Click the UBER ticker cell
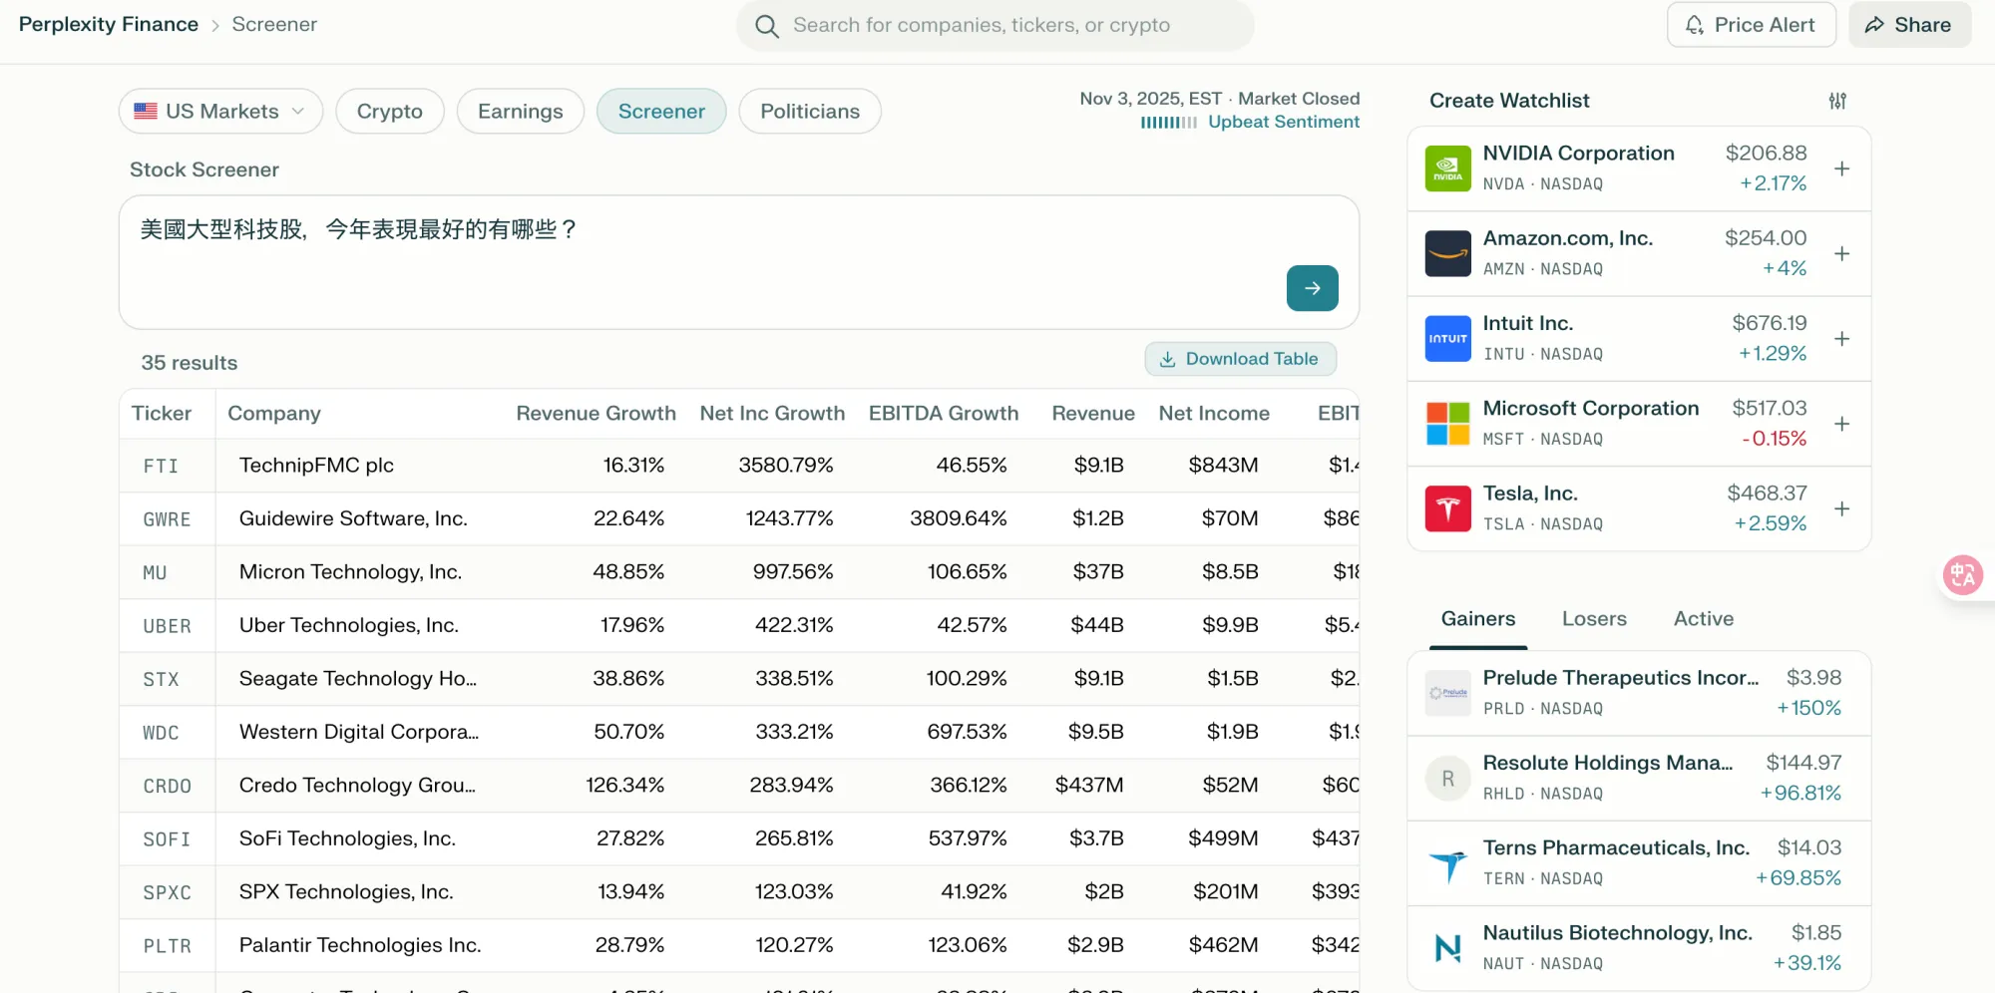The width and height of the screenshot is (1995, 993). click(x=167, y=626)
